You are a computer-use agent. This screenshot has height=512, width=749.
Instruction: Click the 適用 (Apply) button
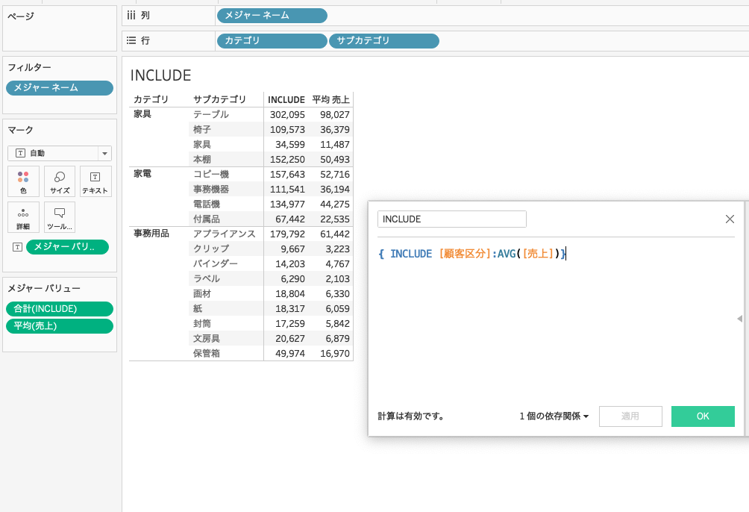[630, 416]
